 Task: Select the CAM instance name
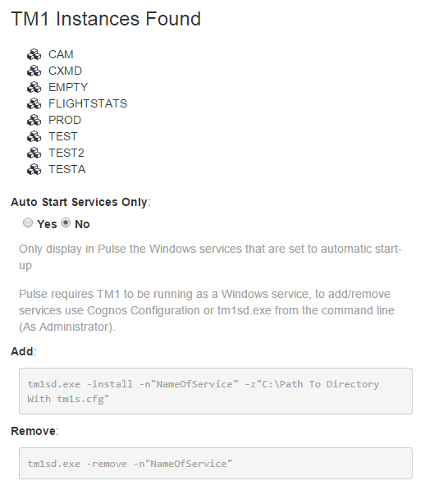click(x=61, y=55)
